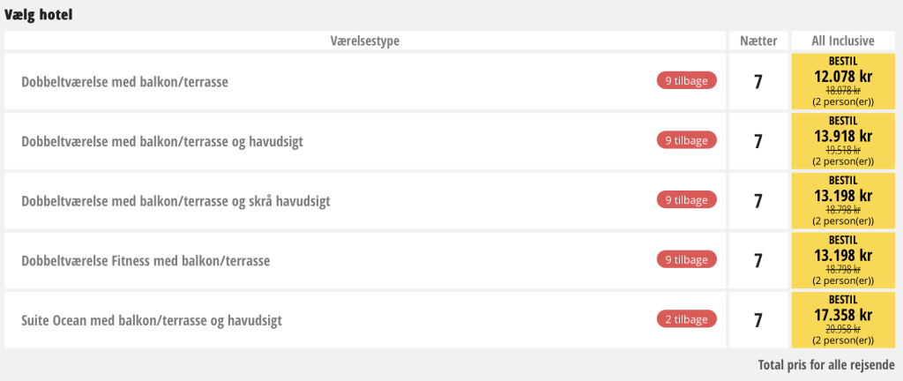Click BESTIL on the 12.078 kr price
This screenshot has width=903, height=381.
tap(842, 61)
